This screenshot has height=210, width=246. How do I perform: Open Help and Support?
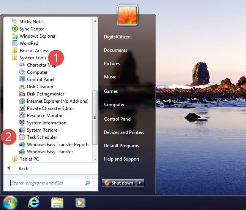coord(121,159)
